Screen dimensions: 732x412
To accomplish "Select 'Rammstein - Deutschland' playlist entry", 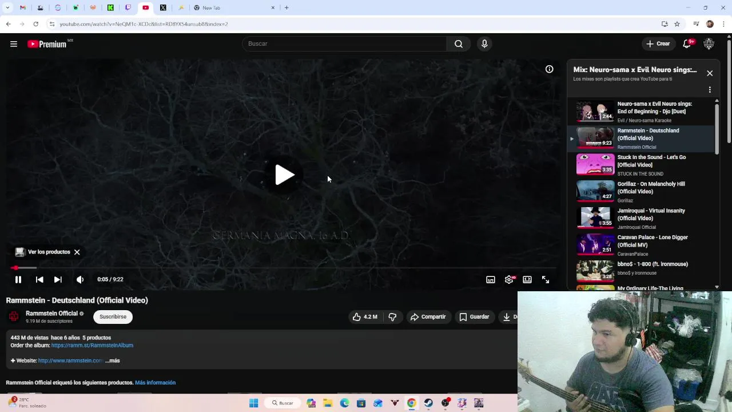I will click(x=641, y=138).
